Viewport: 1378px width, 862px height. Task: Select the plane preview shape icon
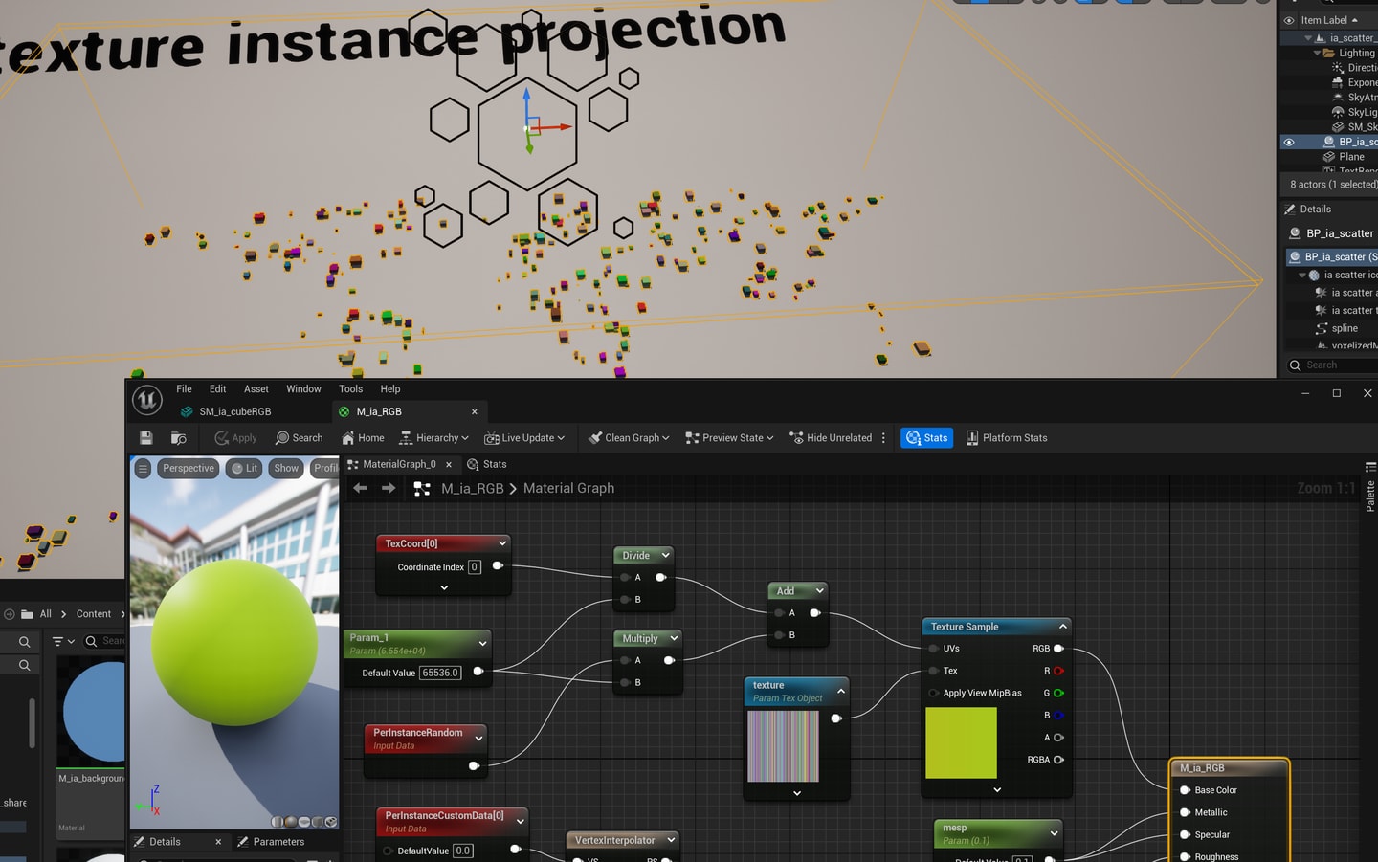click(x=304, y=822)
